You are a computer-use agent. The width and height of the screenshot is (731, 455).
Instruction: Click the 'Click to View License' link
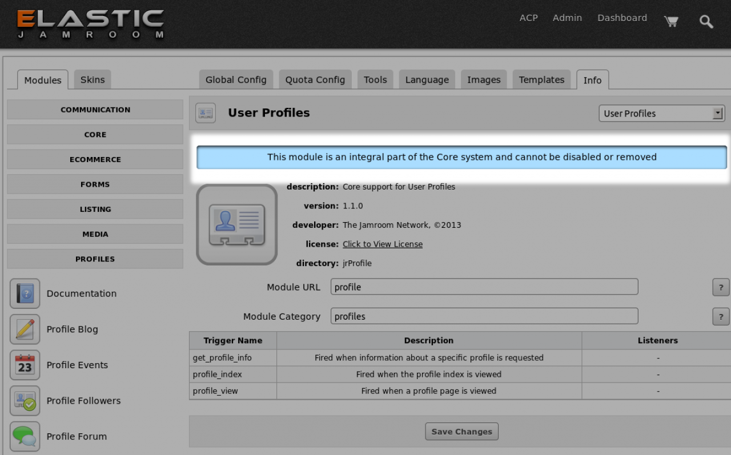coord(383,244)
